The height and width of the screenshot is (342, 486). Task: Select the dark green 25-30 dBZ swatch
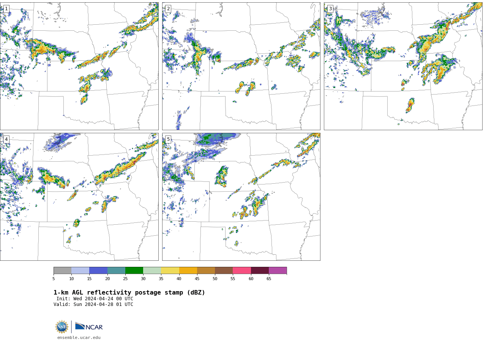pyautogui.click(x=134, y=271)
